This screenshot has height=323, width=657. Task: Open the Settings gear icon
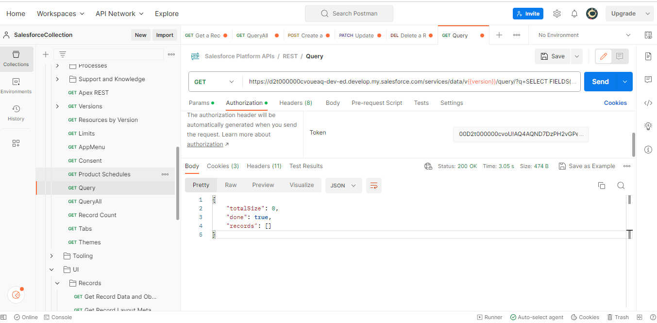tap(557, 14)
